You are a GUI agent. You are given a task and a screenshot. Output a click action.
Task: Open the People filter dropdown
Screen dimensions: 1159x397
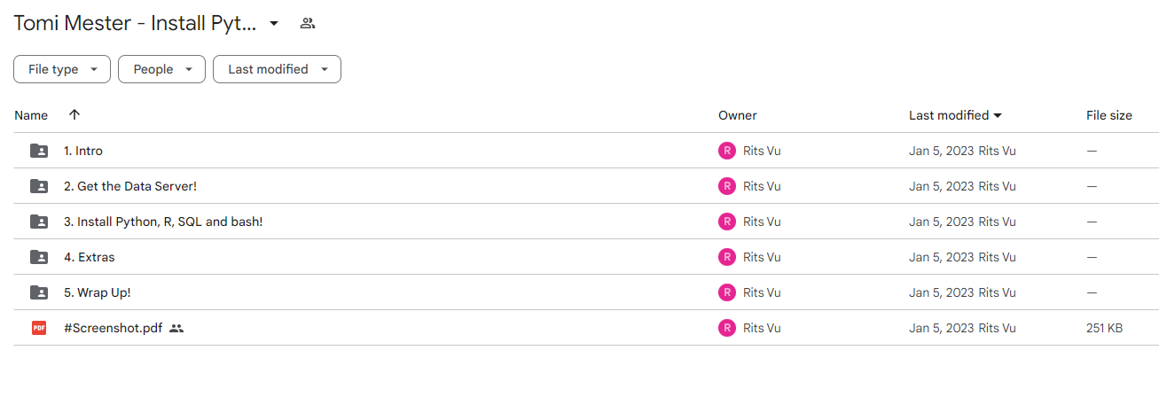[161, 69]
